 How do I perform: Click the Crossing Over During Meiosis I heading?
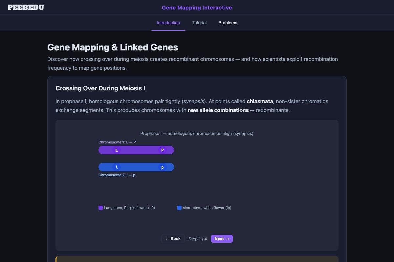[x=100, y=88]
